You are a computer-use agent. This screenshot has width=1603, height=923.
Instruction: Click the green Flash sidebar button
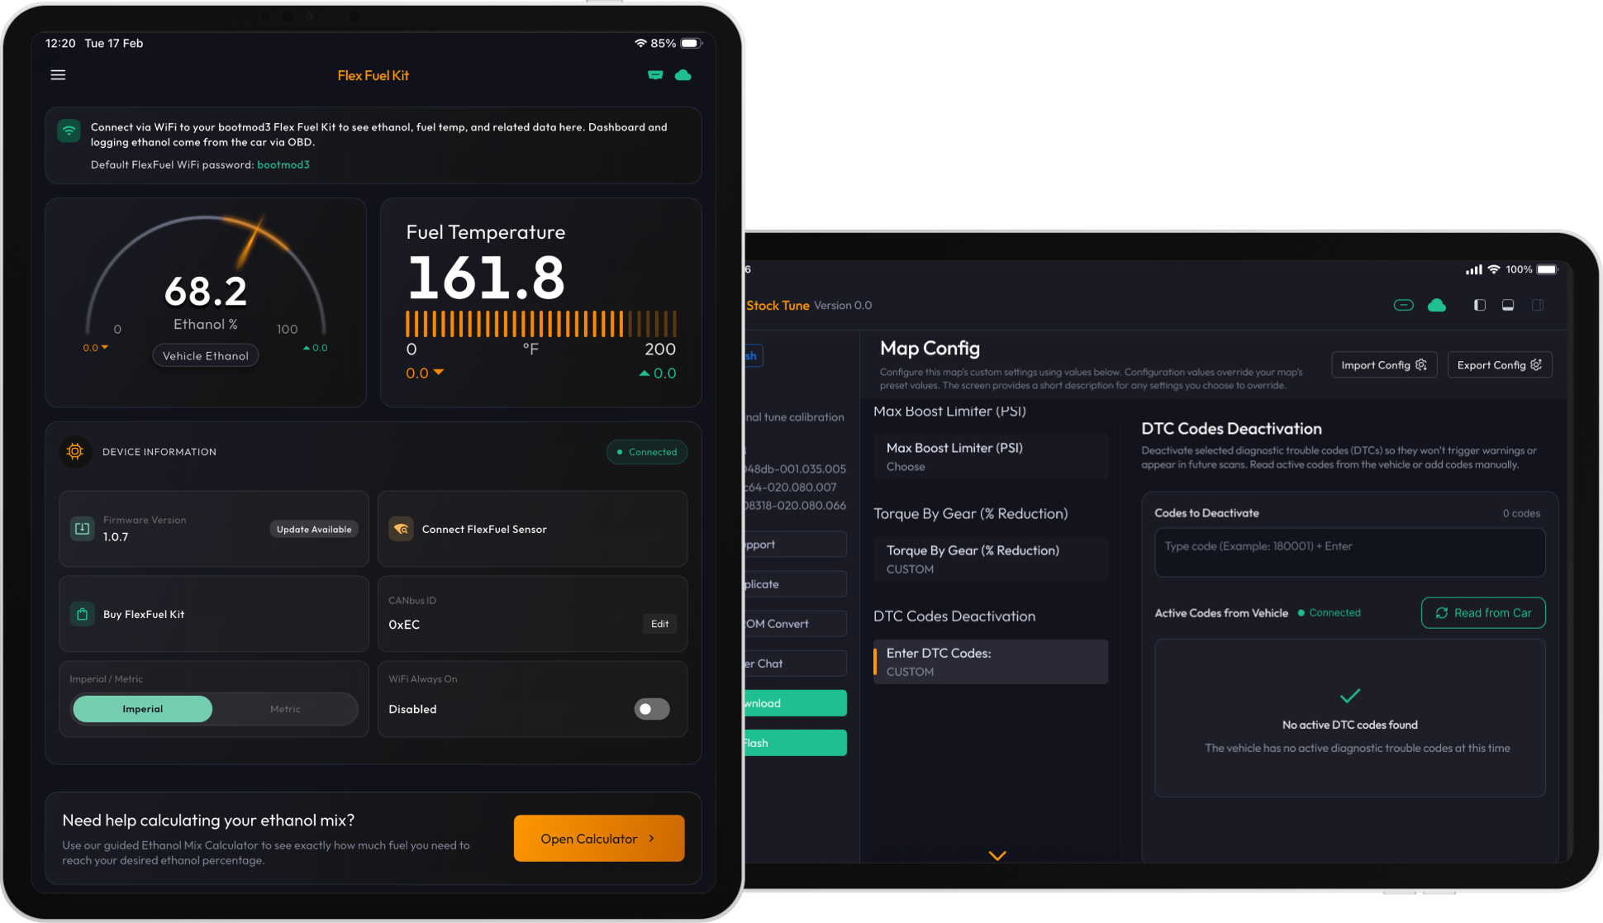[x=795, y=743]
